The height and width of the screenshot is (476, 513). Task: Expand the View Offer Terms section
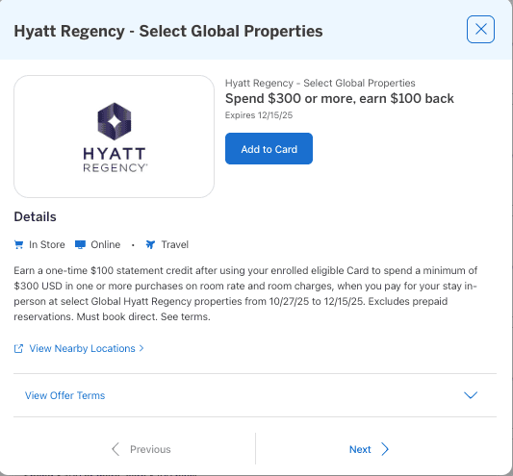coord(255,395)
